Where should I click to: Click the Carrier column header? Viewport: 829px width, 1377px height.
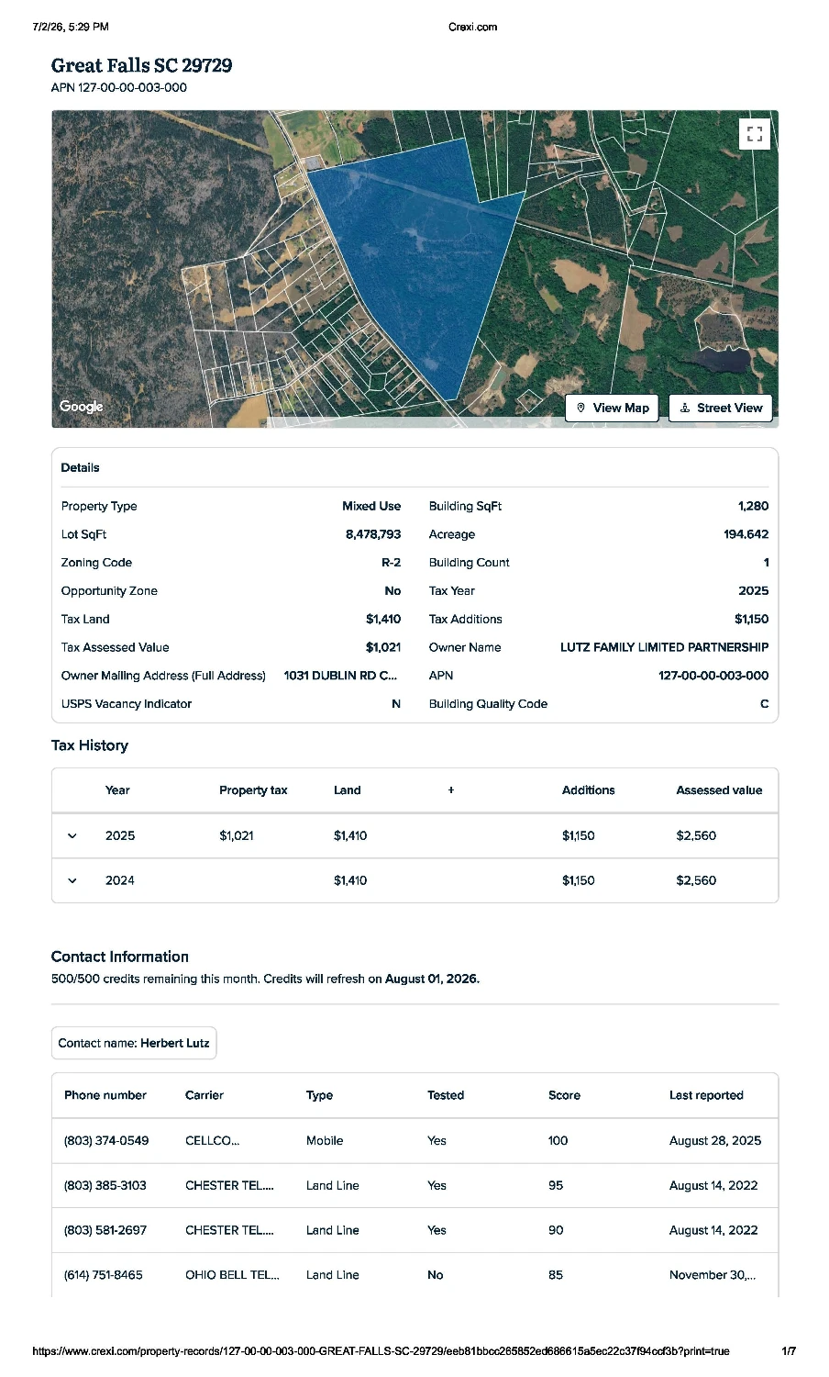(204, 1095)
